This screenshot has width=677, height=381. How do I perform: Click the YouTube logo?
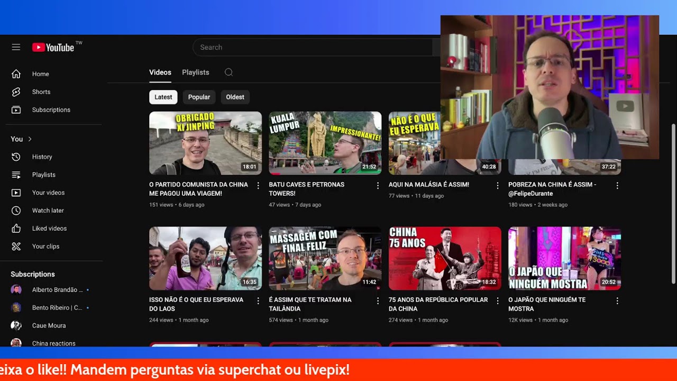point(53,48)
